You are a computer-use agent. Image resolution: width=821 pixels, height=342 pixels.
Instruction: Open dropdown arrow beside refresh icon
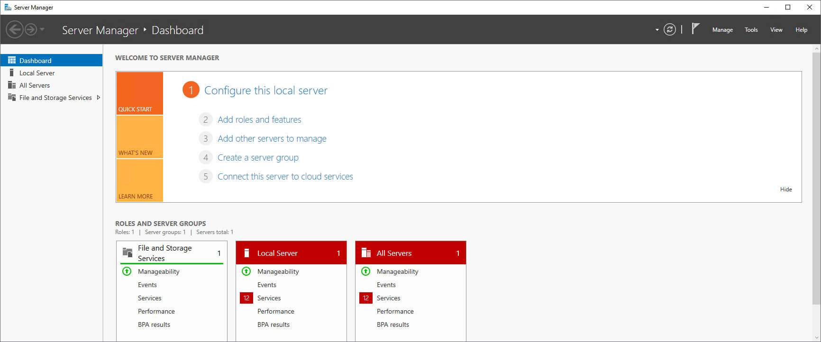(657, 30)
